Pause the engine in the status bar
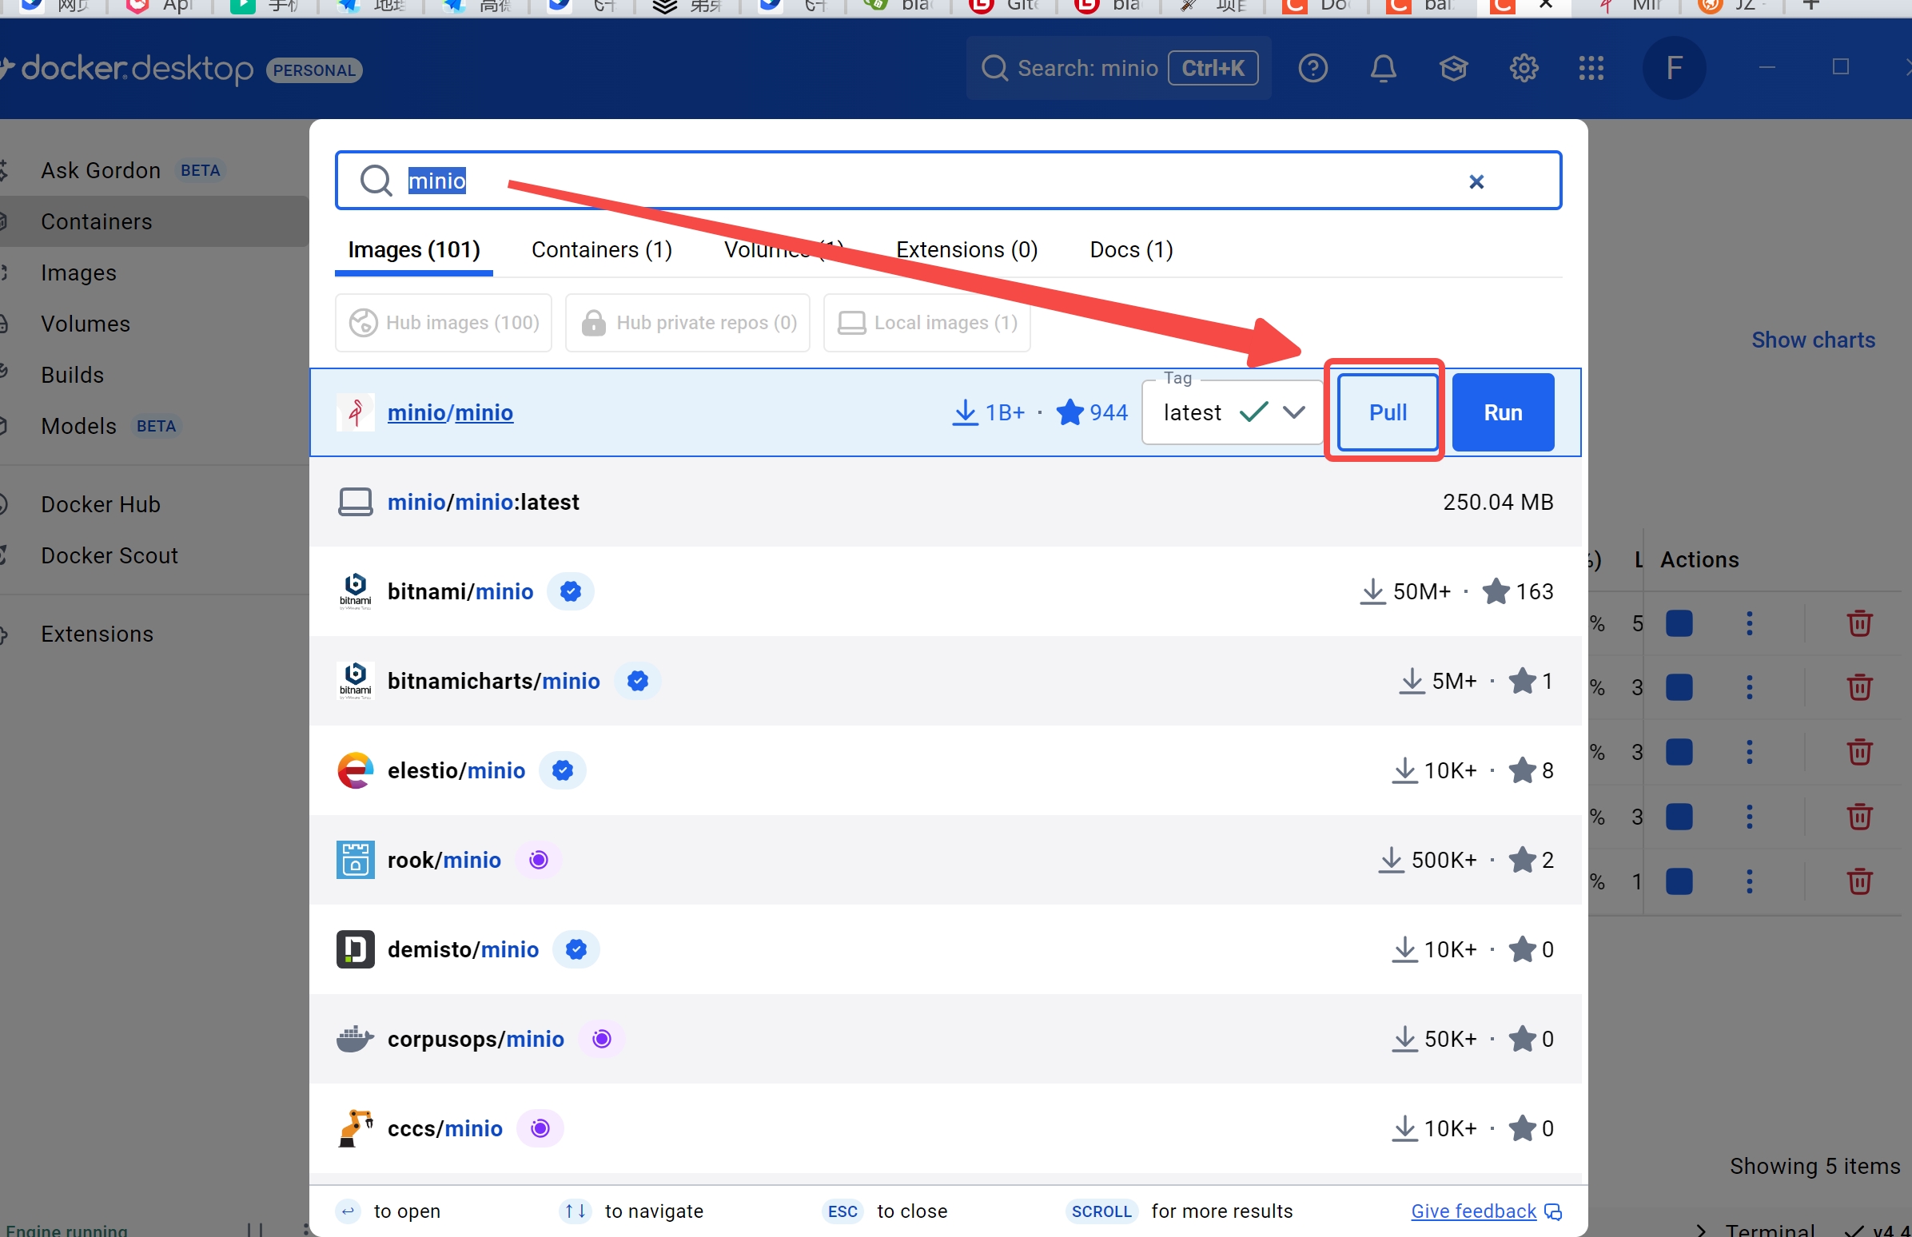The image size is (1912, 1237). pyautogui.click(x=254, y=1230)
